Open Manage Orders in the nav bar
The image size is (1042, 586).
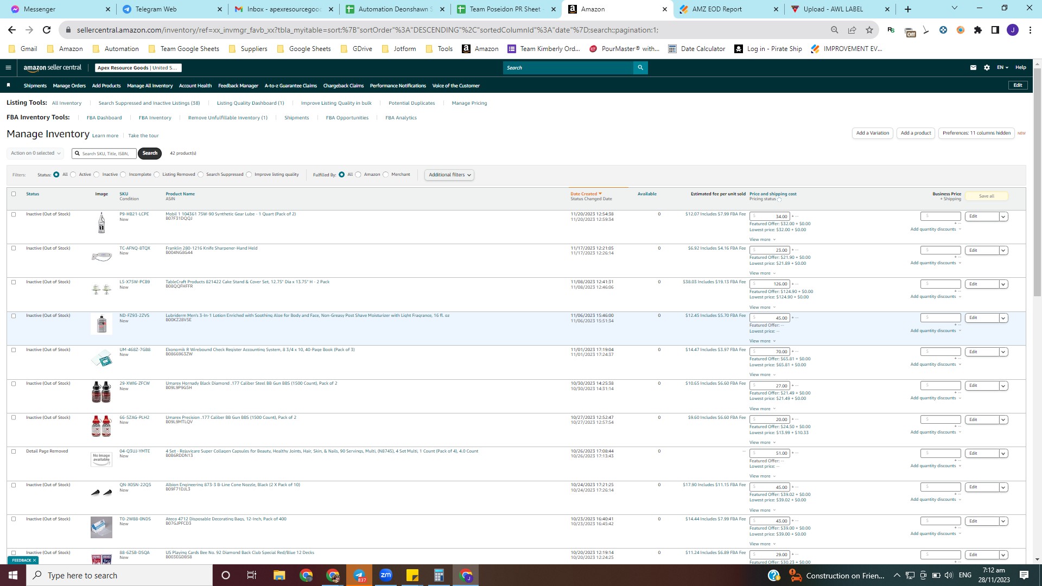[69, 86]
